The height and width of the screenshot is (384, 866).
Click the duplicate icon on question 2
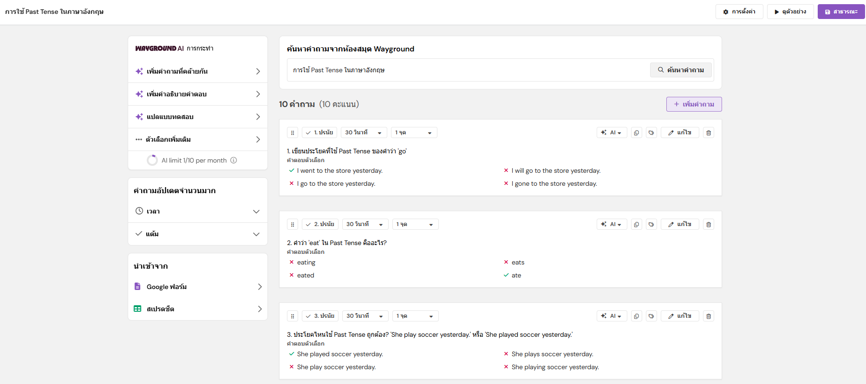[x=636, y=225]
